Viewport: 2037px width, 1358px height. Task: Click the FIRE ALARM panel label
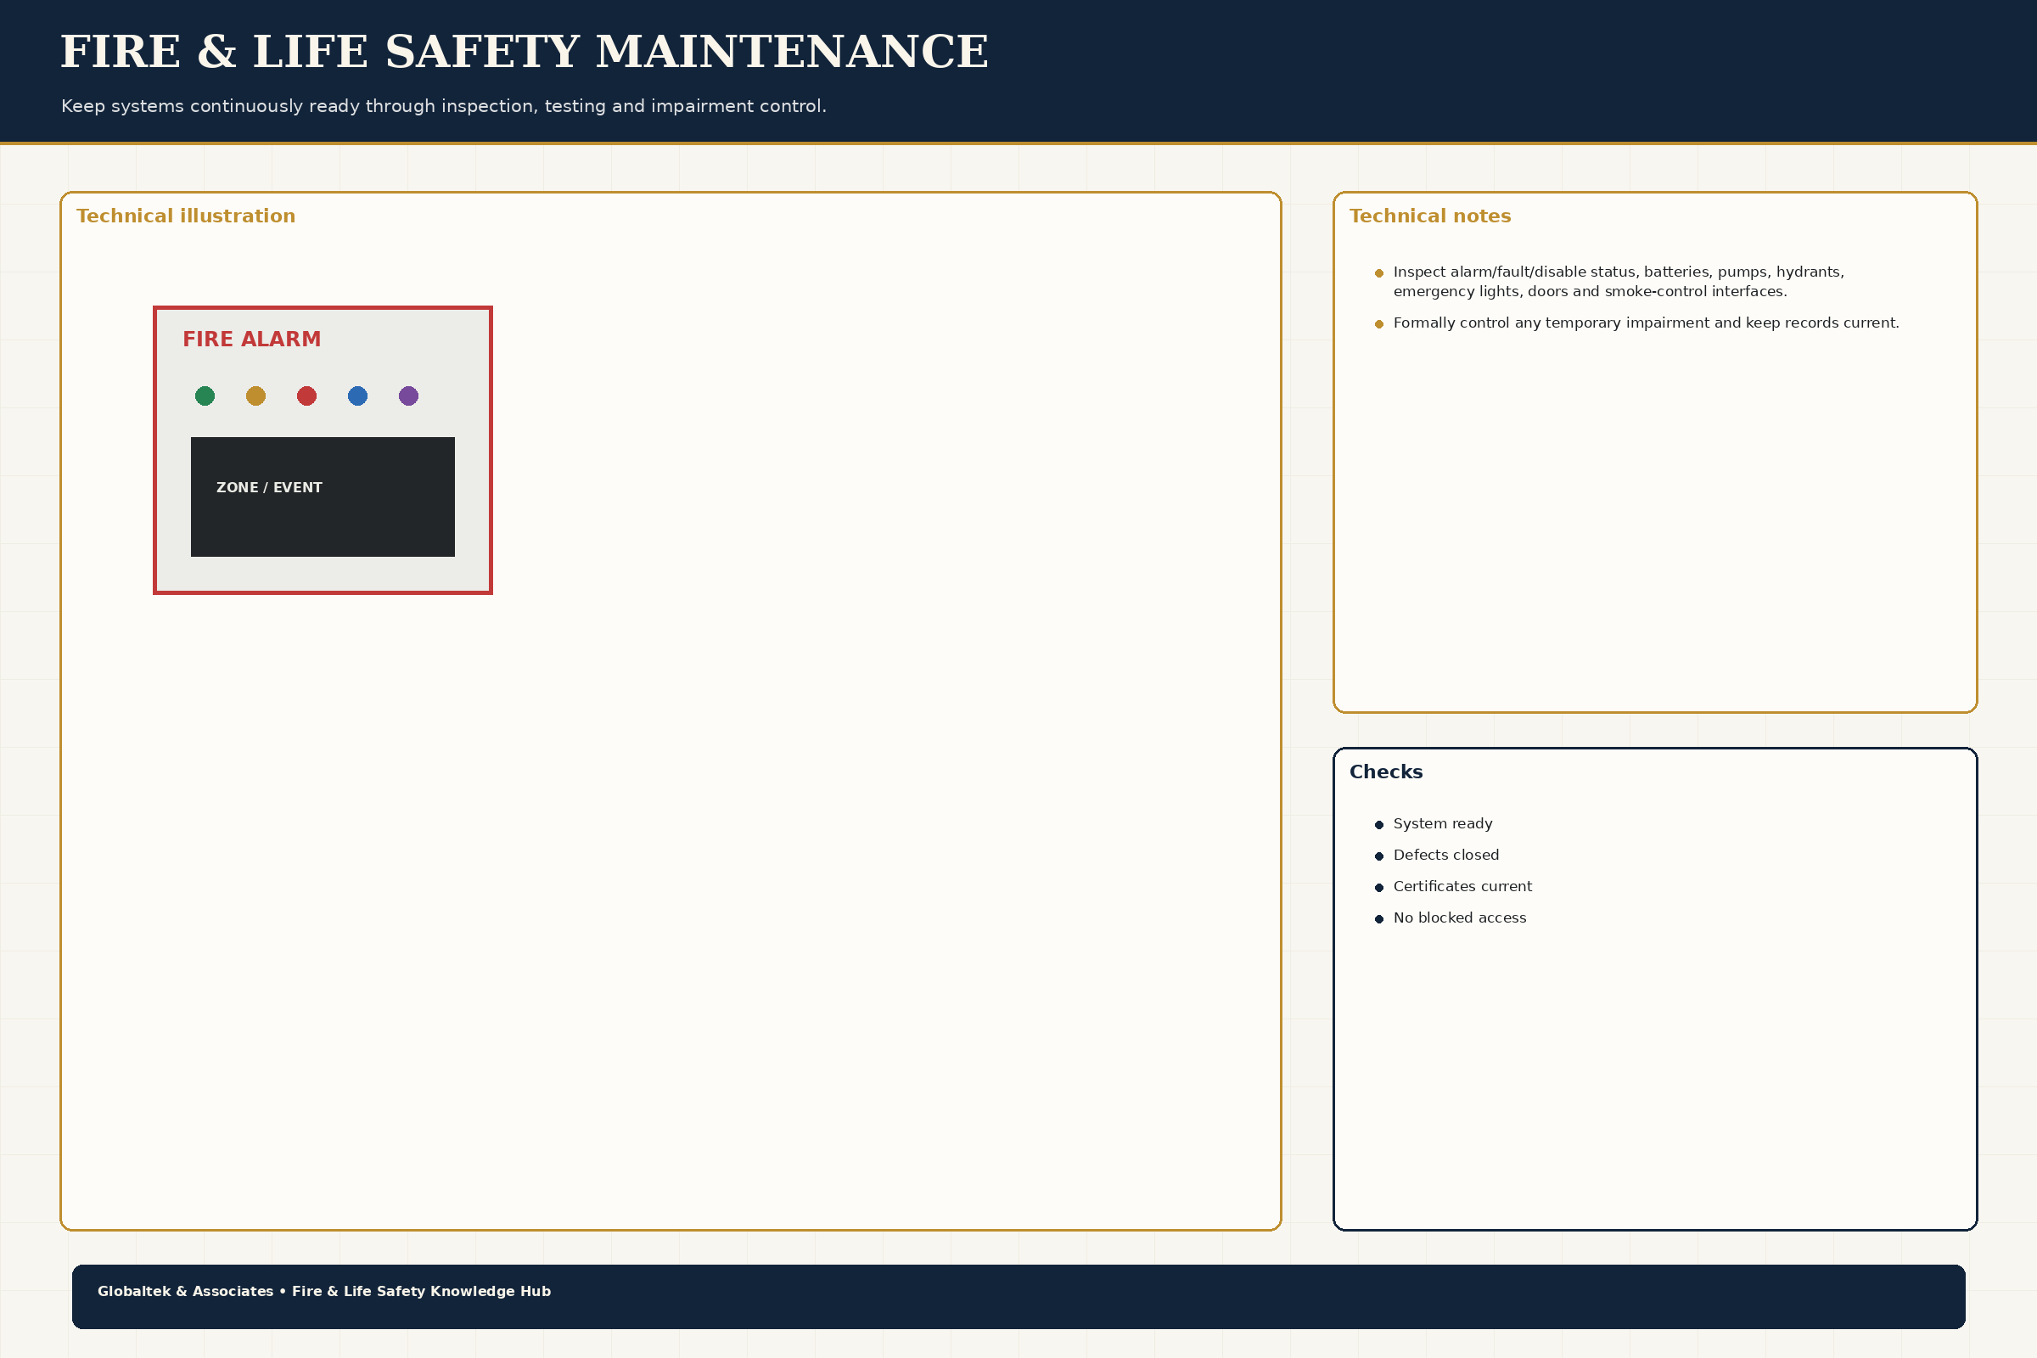tap(251, 339)
